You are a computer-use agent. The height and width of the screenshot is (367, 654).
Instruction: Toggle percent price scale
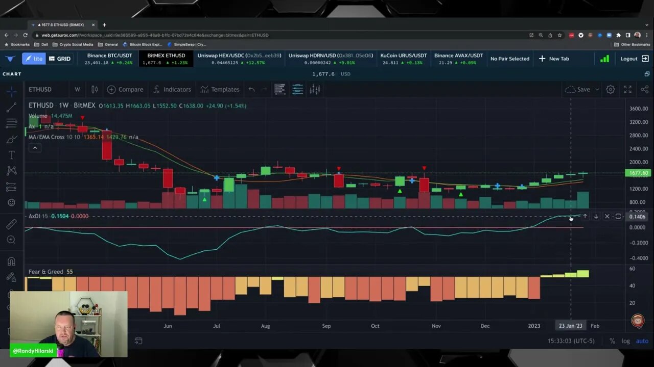click(x=612, y=341)
